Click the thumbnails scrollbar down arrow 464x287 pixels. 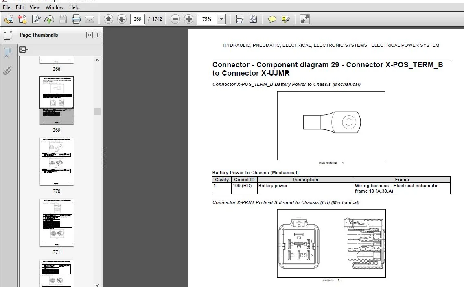tap(97, 285)
